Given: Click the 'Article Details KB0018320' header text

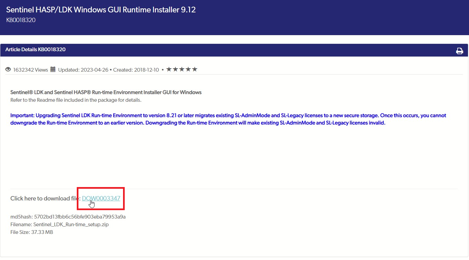Looking at the screenshot, I should 36,50.
